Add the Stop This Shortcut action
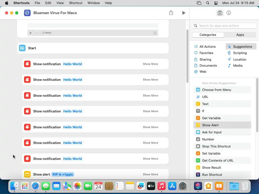The height and width of the screenshot is (194, 259). [222, 146]
